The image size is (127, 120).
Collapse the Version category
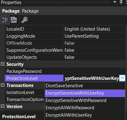point(2,106)
